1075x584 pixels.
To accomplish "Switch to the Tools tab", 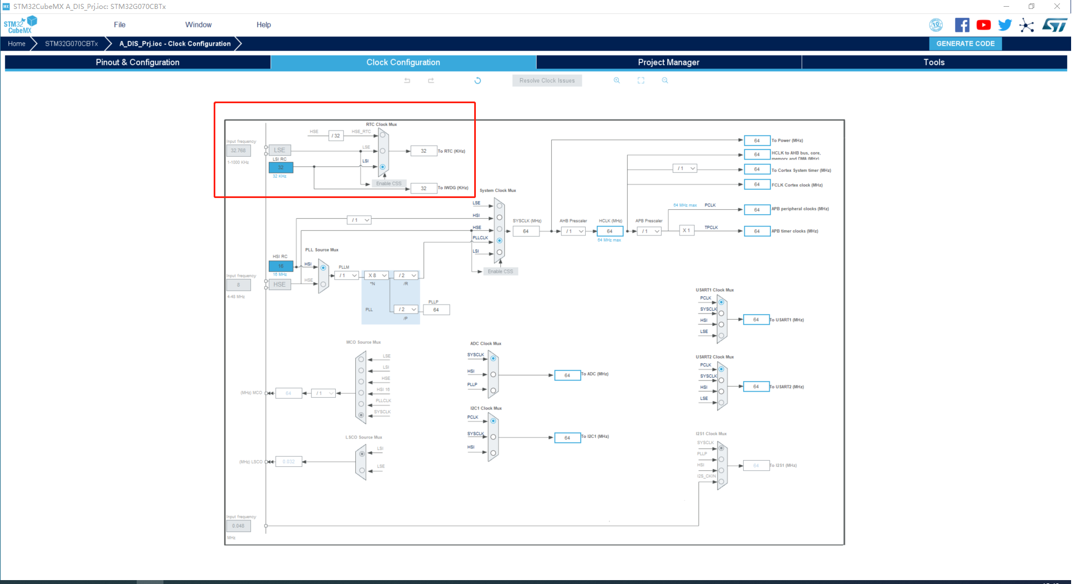I will (x=934, y=62).
